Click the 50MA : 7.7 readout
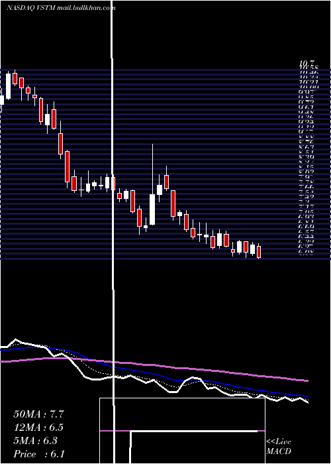 pyautogui.click(x=38, y=414)
